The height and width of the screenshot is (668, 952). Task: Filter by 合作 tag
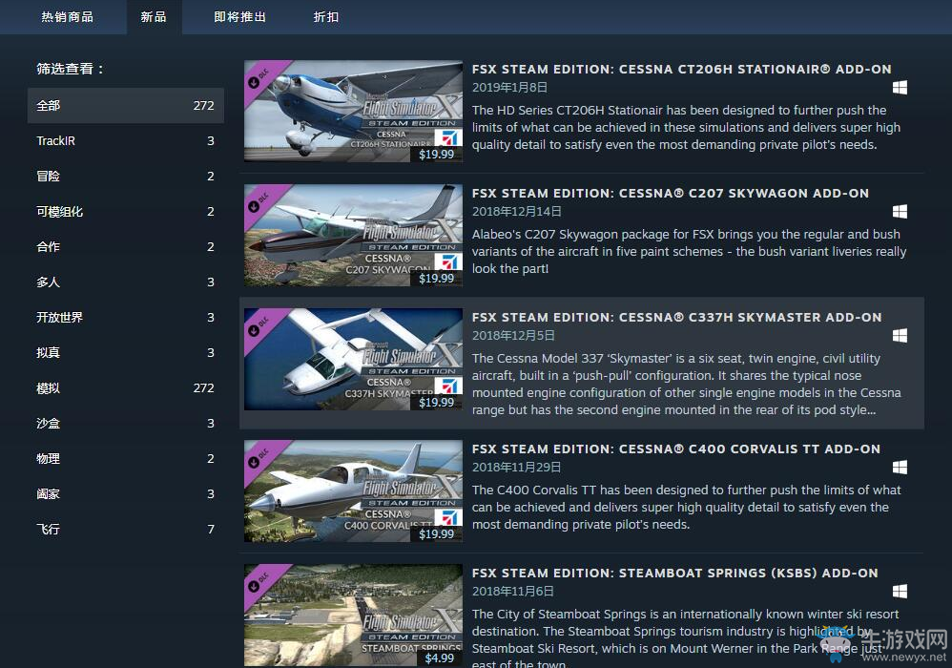pyautogui.click(x=126, y=246)
